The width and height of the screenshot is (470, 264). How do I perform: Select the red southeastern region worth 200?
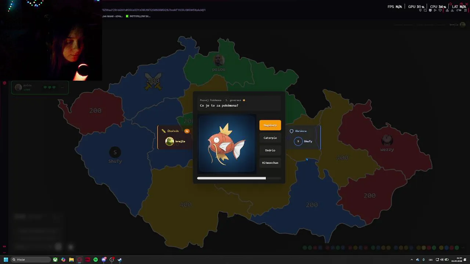[x=369, y=196]
